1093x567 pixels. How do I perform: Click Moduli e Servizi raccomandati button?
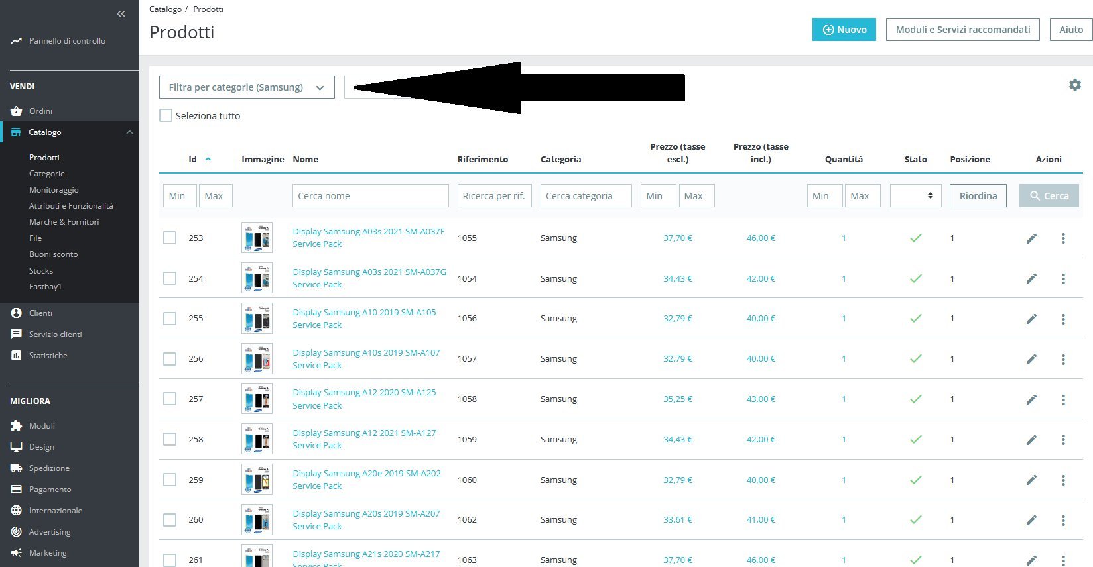coord(963,30)
